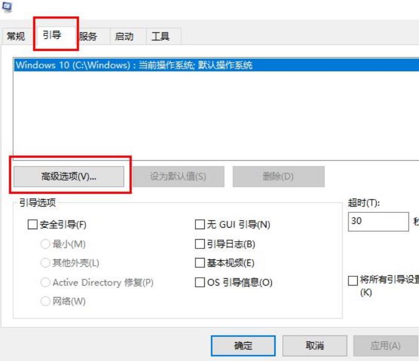This screenshot has height=361, width=419.
Task: Switch to the 常规 tab
Action: (x=16, y=36)
